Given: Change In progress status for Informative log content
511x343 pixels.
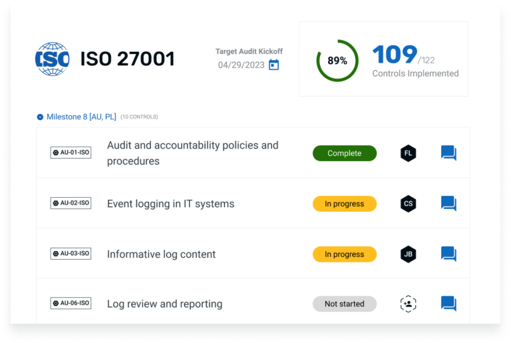Looking at the screenshot, I should pyautogui.click(x=345, y=254).
